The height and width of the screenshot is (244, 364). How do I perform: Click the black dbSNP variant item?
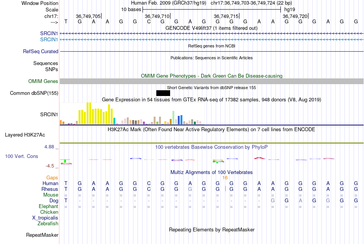coord(163,93)
